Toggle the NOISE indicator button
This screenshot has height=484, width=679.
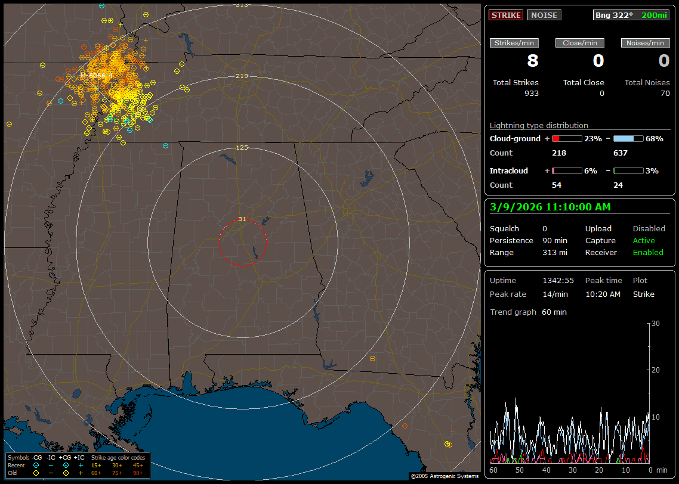pyautogui.click(x=544, y=15)
